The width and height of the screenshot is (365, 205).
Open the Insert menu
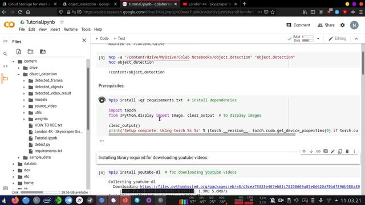point(55,29)
